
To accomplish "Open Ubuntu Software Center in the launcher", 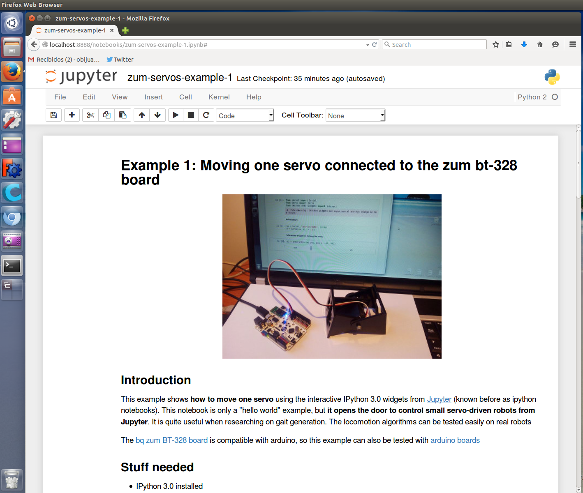I will tap(12, 96).
